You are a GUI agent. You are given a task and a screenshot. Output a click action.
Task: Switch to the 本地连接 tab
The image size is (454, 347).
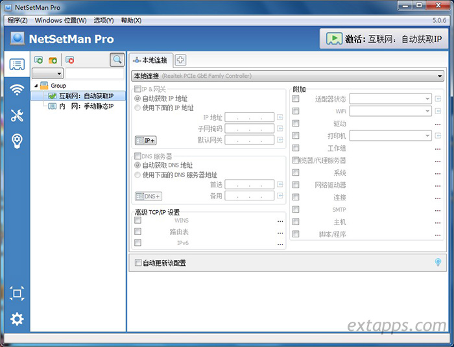(x=150, y=60)
